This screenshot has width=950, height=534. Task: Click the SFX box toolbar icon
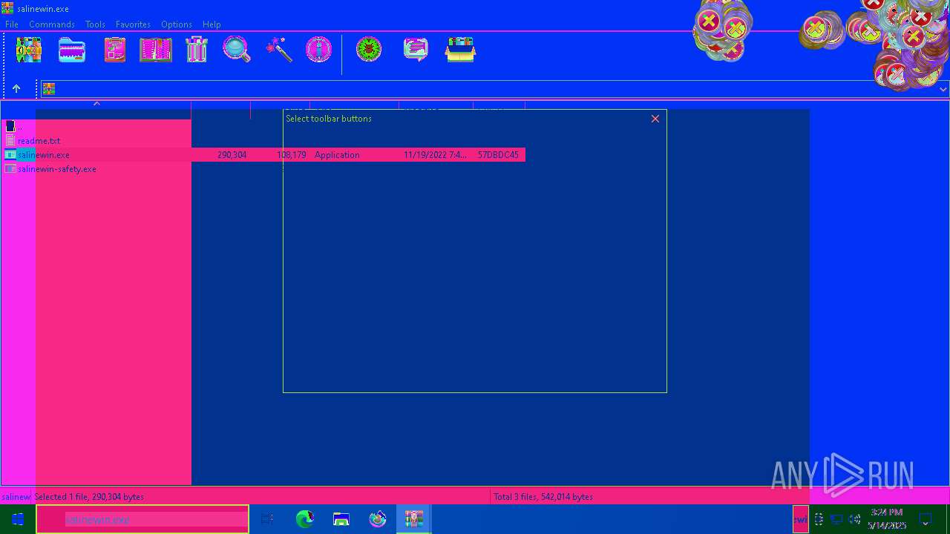click(x=460, y=50)
